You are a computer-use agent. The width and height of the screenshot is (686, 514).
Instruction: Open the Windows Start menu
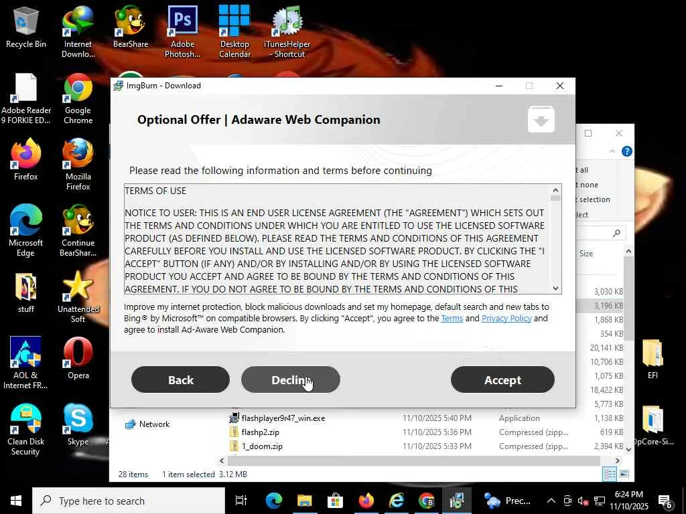(16, 501)
